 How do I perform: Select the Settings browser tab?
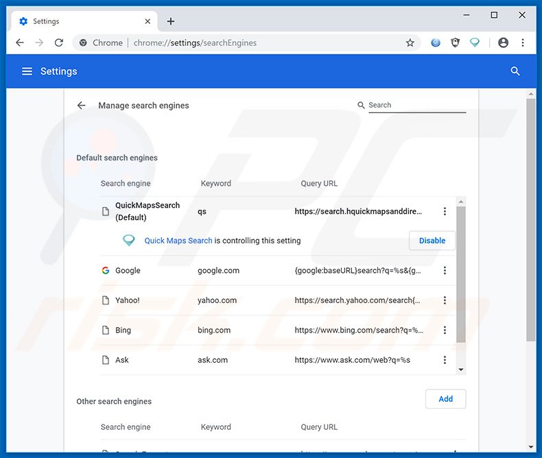point(84,21)
